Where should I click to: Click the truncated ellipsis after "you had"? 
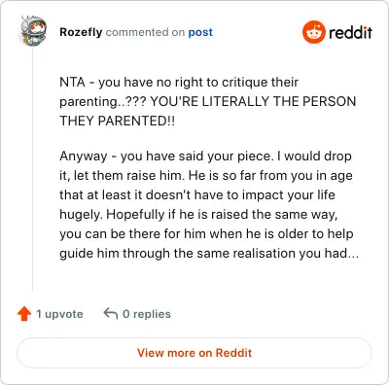[353, 254]
